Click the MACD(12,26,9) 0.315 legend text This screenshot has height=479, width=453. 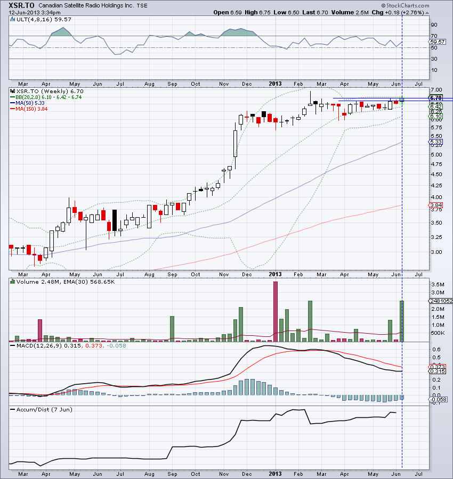point(48,345)
